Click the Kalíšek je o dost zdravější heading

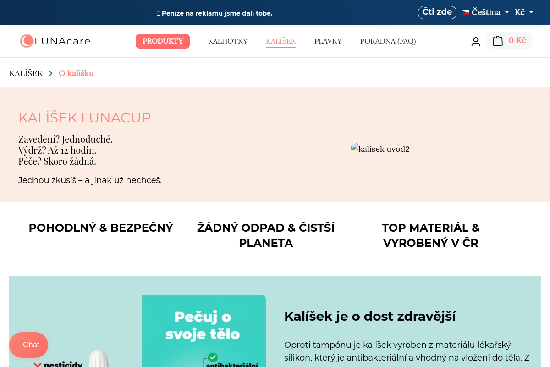click(x=370, y=316)
